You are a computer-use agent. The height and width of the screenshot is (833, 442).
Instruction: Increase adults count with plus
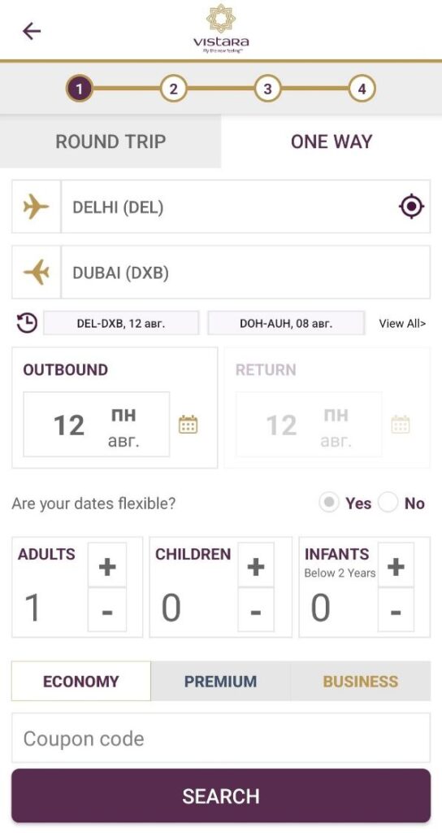click(x=107, y=565)
